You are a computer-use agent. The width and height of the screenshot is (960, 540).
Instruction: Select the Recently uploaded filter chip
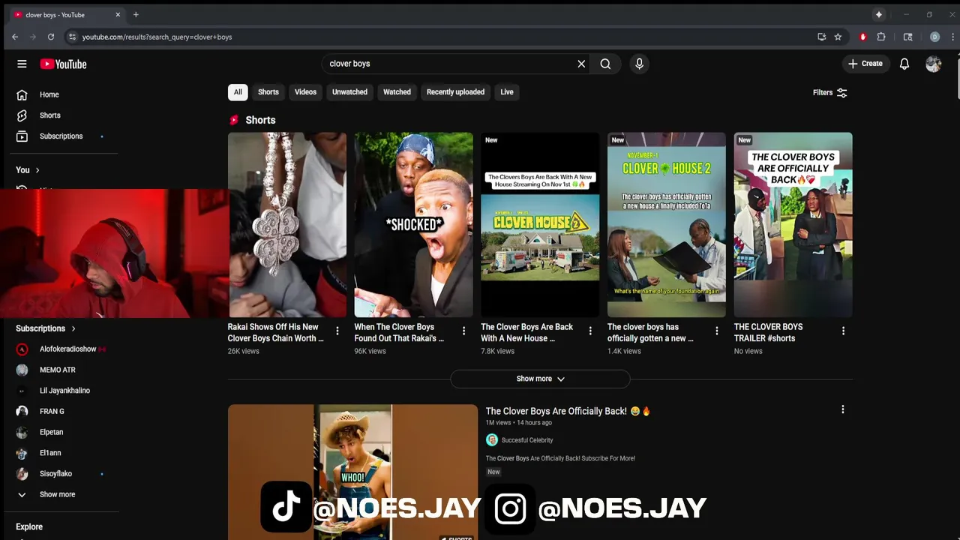point(455,91)
